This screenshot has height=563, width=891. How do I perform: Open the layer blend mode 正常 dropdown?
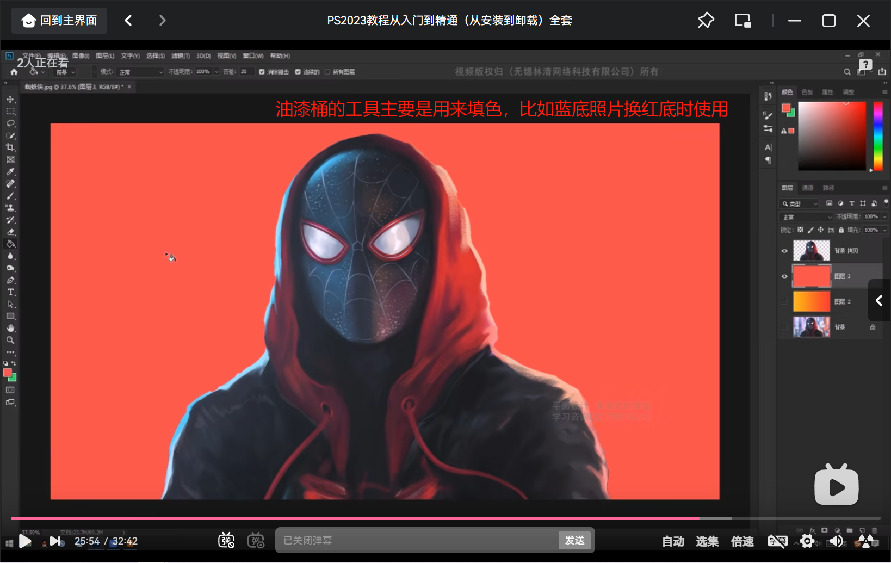(x=807, y=217)
